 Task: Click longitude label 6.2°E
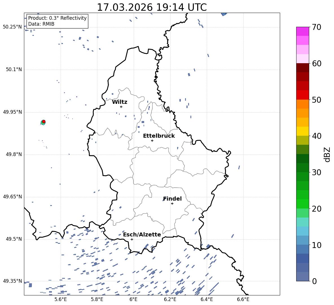(170, 299)
